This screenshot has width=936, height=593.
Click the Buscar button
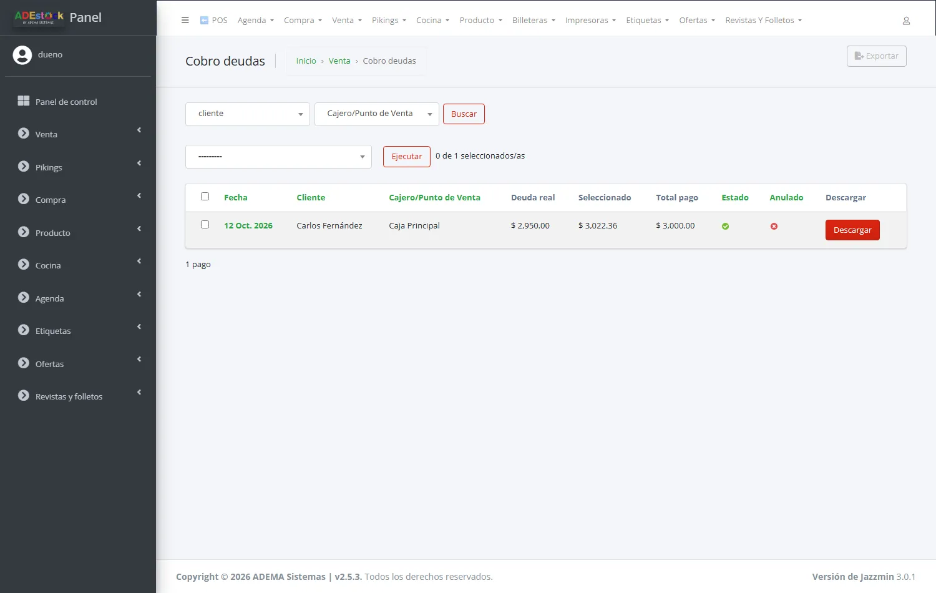464,114
